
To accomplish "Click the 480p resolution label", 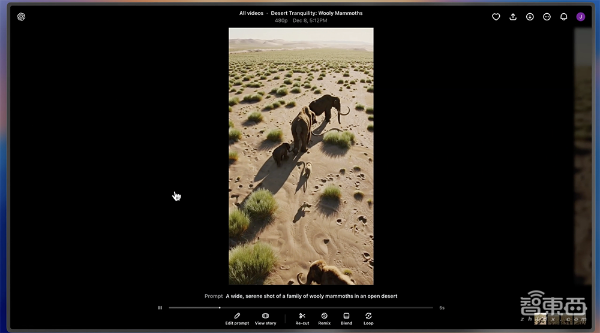I will pyautogui.click(x=281, y=21).
